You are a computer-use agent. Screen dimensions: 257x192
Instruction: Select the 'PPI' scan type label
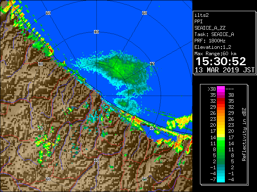pyautogui.click(x=198, y=22)
